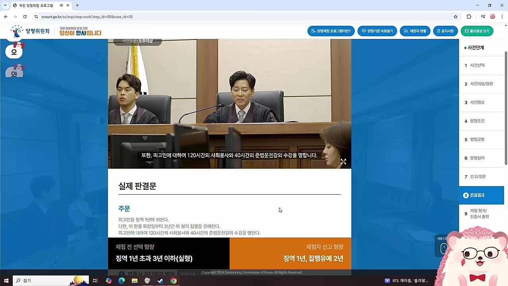This screenshot has width=508, height=286.
Task: Click the 양형위원회 logo link
Action: [x=30, y=31]
